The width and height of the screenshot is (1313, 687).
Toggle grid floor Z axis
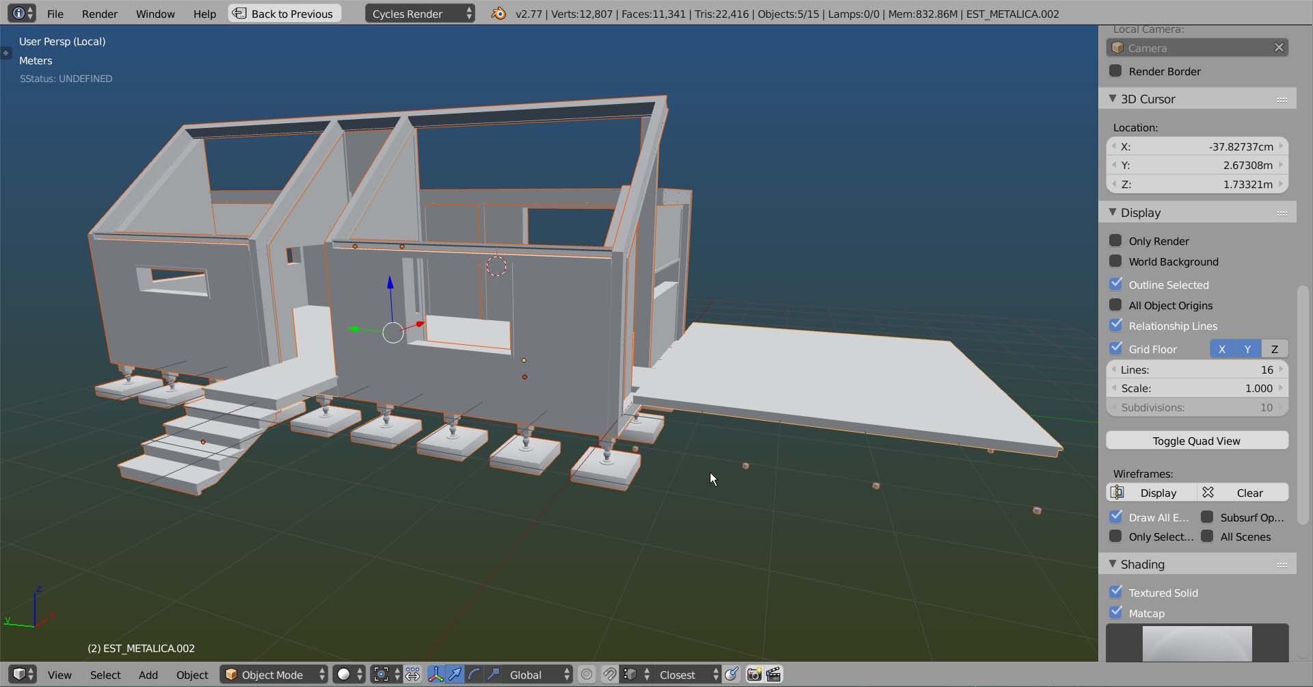click(1275, 349)
